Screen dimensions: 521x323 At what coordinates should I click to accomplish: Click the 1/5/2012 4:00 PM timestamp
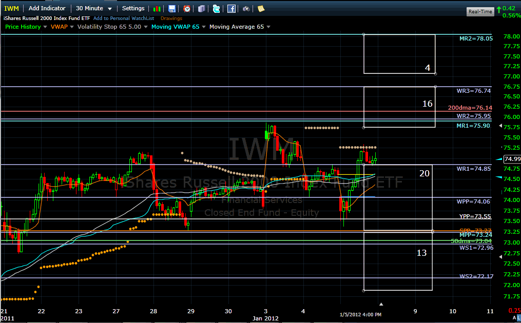point(360,314)
